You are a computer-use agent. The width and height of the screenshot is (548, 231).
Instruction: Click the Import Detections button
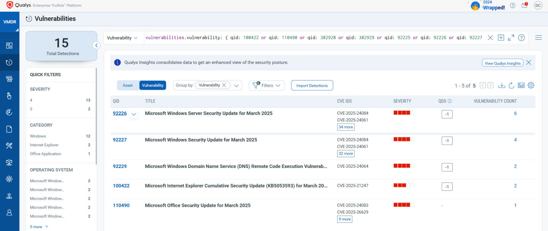tap(312, 85)
